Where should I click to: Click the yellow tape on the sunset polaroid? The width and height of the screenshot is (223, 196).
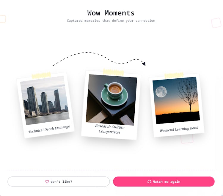174,75
